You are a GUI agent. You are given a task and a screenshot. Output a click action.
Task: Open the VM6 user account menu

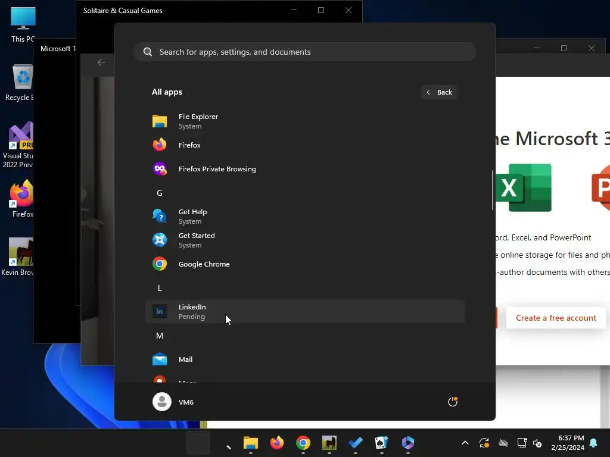tap(173, 402)
